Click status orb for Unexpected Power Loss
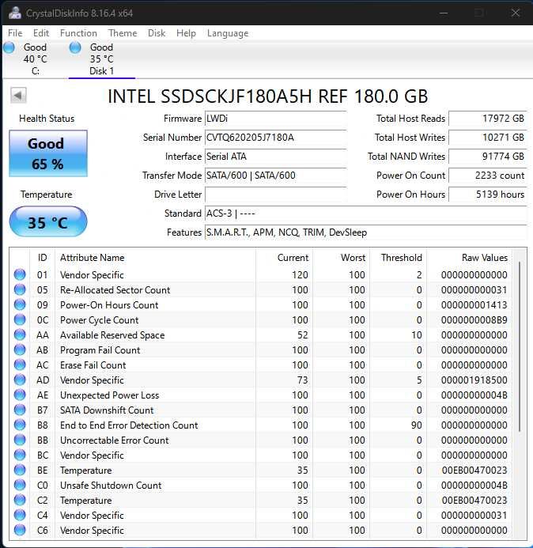The width and height of the screenshot is (533, 548). tap(20, 395)
